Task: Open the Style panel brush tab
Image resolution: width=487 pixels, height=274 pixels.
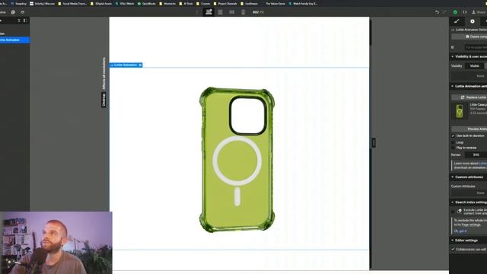Action: [457, 21]
